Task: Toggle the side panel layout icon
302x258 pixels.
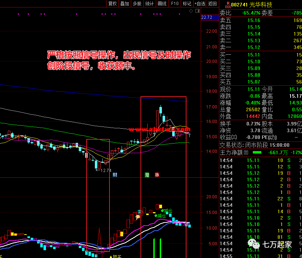Action: click(198, 11)
